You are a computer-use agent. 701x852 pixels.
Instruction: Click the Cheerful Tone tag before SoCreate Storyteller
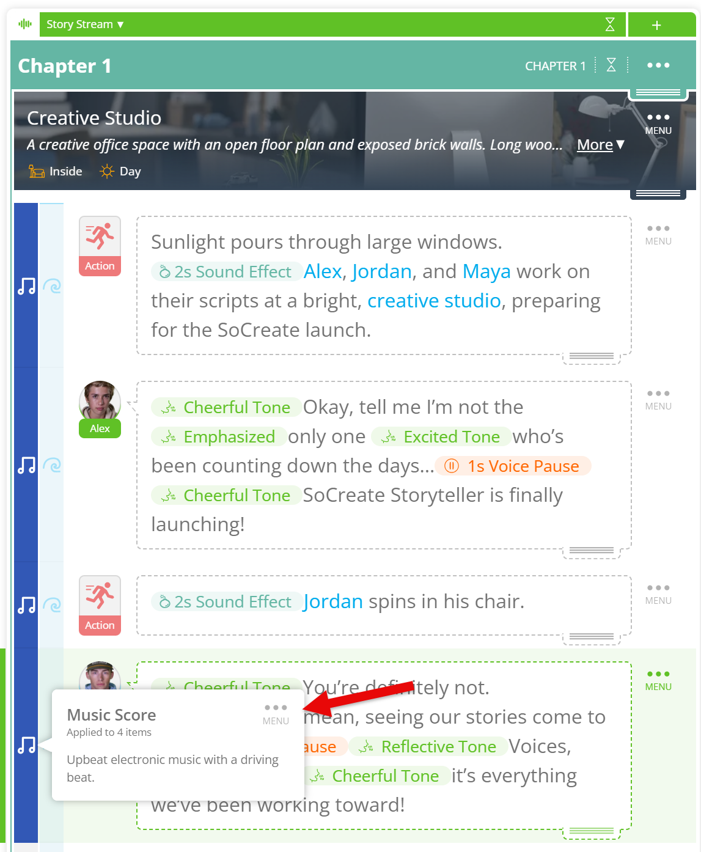coord(227,495)
